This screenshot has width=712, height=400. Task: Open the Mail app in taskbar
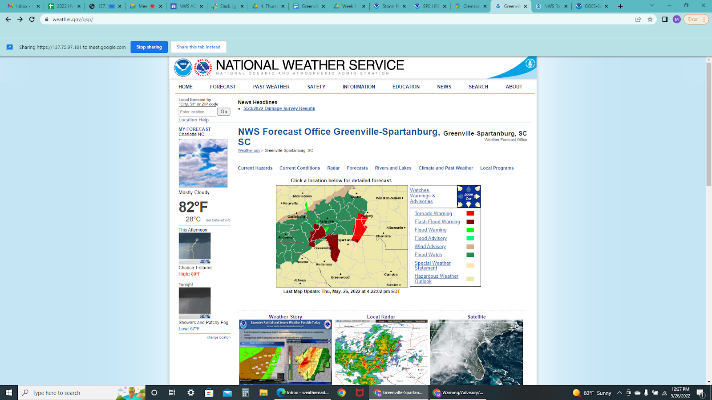click(x=227, y=392)
